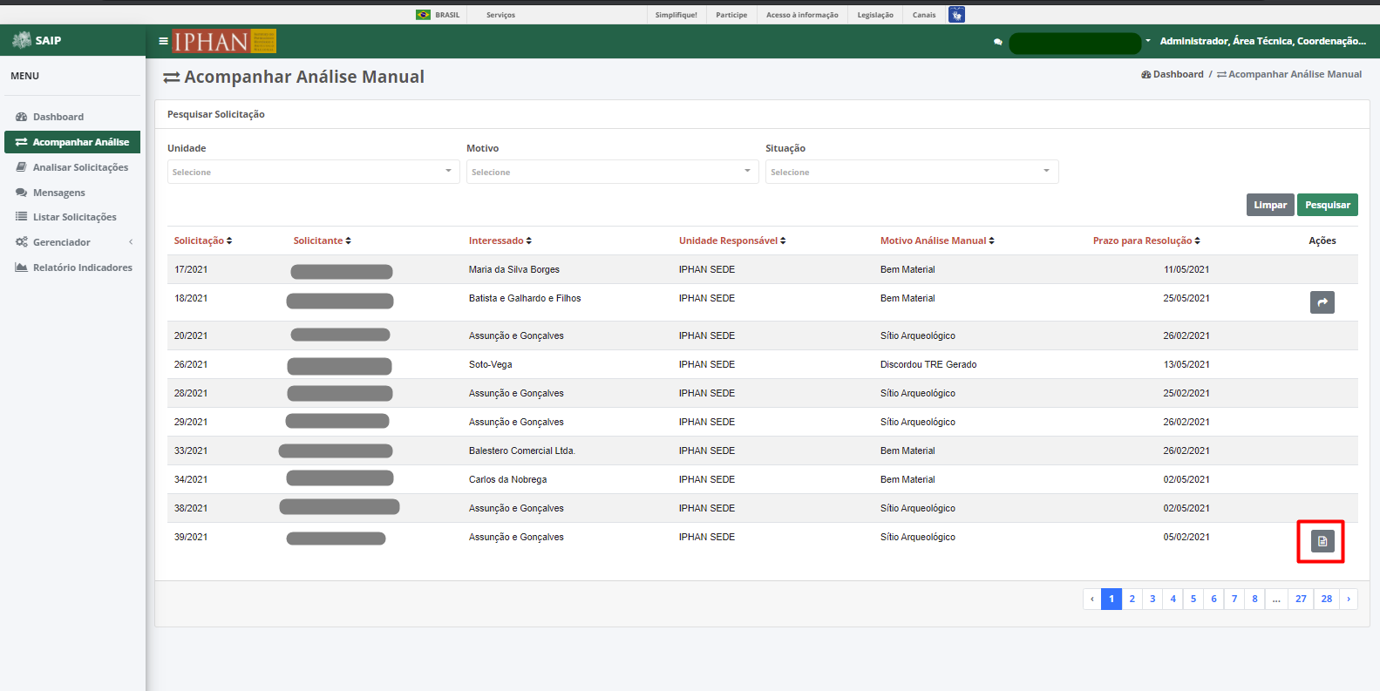Click current page 1 in pagination
Viewport: 1380px width, 691px height.
click(x=1111, y=599)
